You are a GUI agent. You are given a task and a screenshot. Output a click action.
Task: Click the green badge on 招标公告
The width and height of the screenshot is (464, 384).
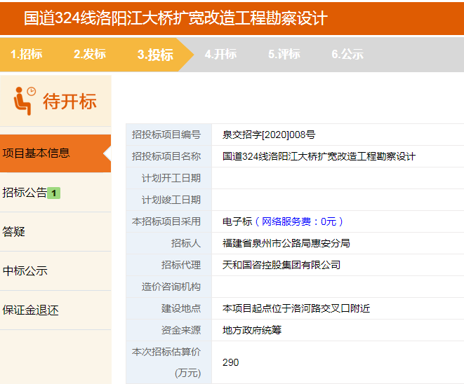tap(54, 193)
